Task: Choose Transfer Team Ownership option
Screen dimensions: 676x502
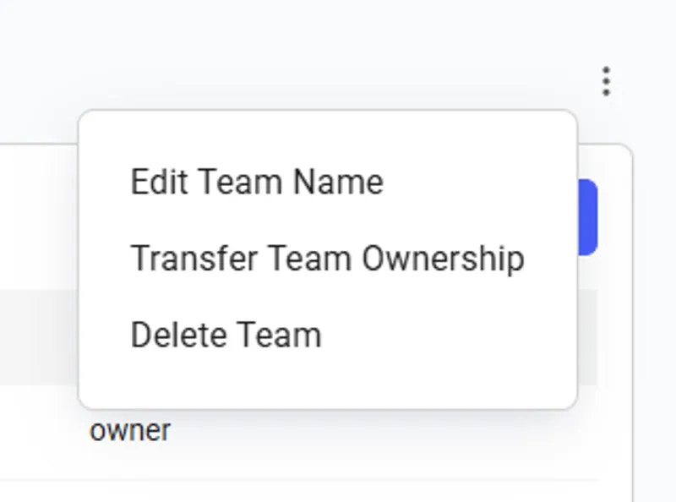Action: pos(328,259)
